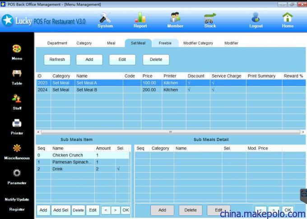Toggle Sel. check for Drink row
This screenshot has width=307, height=219.
119,169
